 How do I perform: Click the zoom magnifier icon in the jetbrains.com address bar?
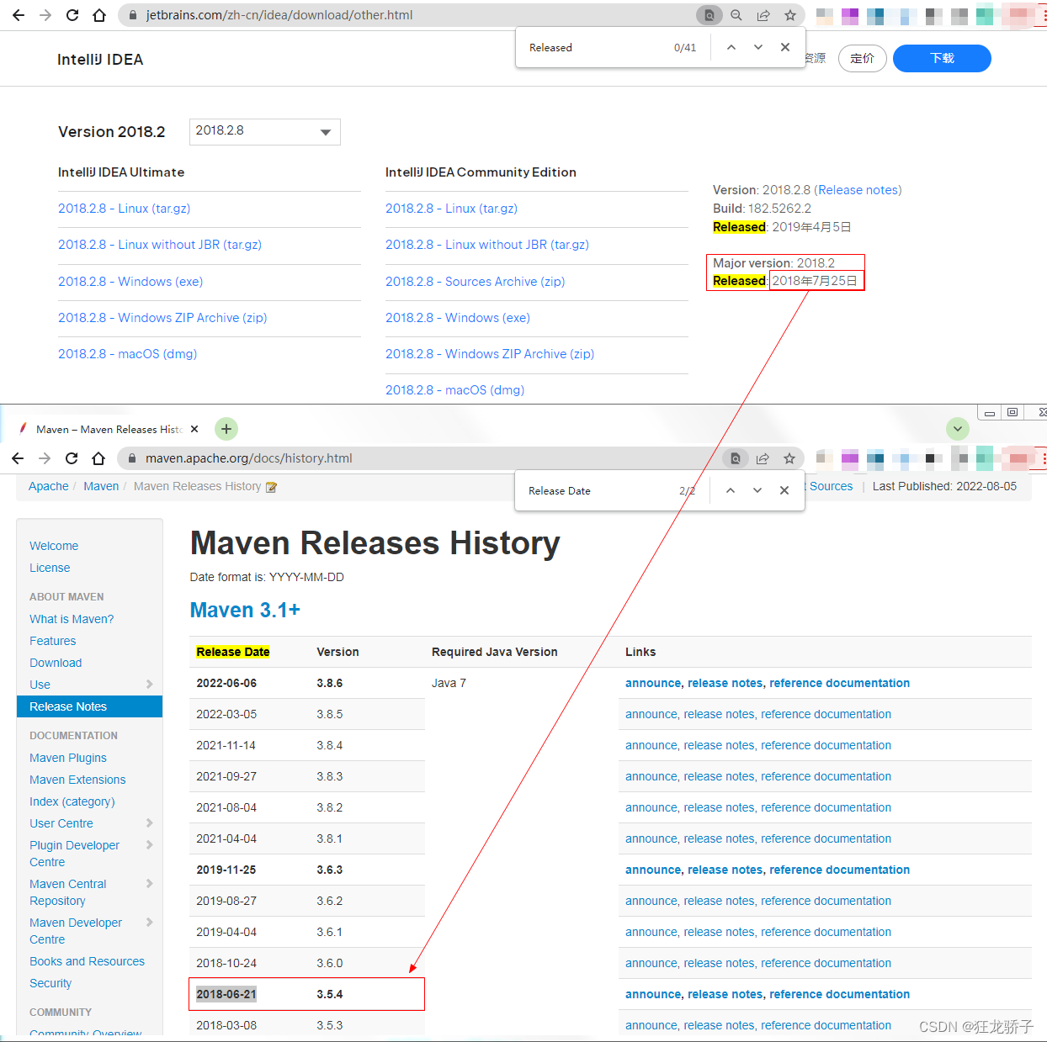point(736,15)
